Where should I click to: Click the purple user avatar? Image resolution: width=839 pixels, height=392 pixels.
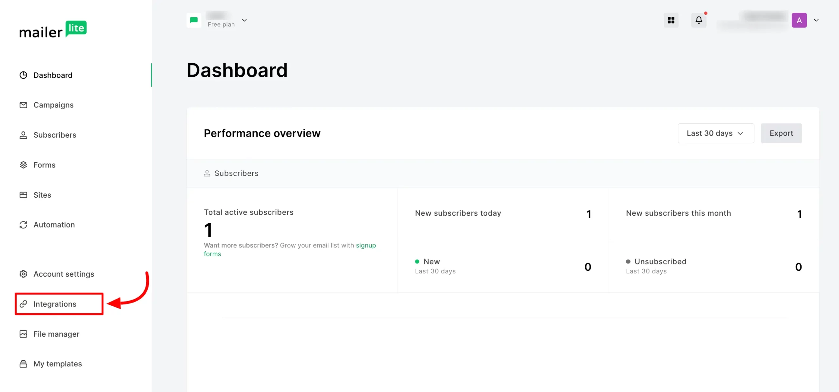(x=799, y=20)
